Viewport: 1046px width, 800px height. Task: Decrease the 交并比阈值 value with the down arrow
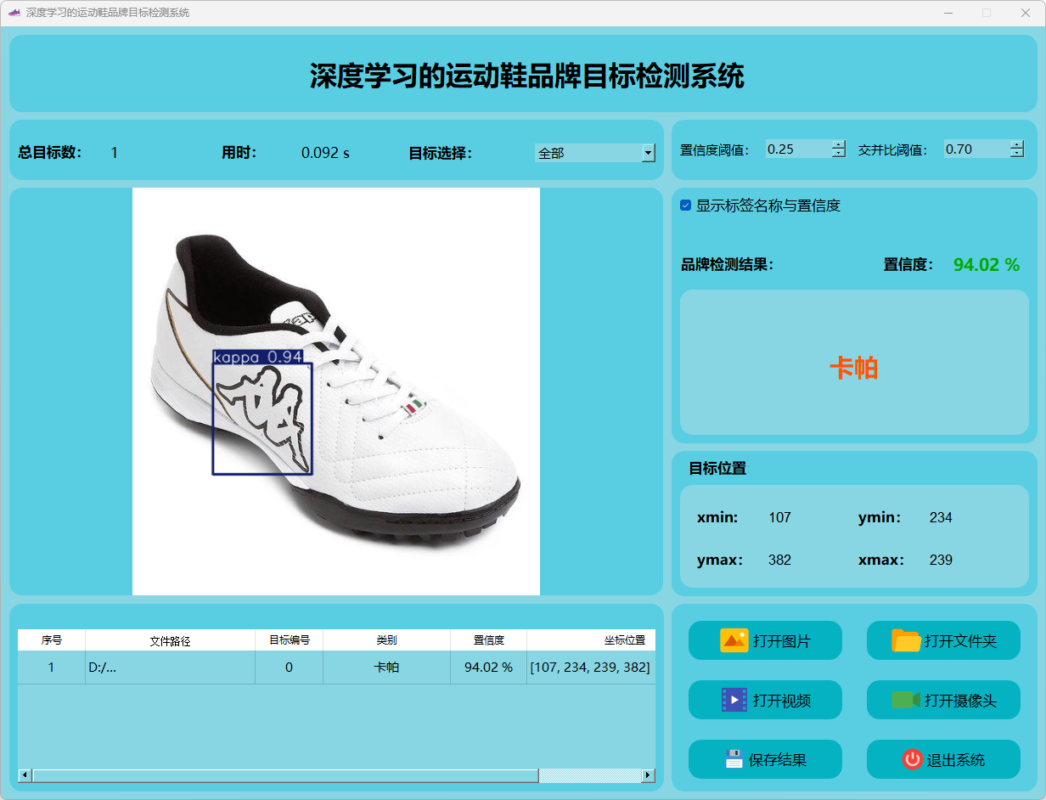[x=1017, y=154]
